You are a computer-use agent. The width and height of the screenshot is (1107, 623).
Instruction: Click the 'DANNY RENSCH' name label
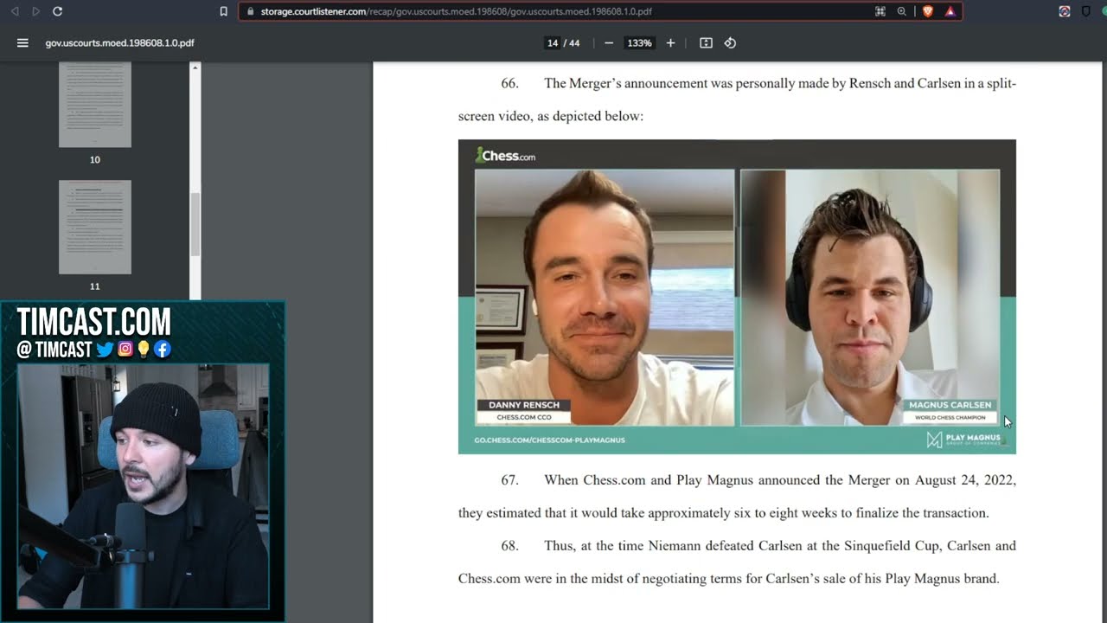(524, 404)
